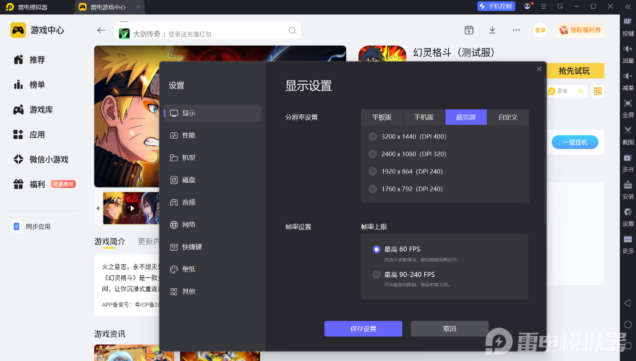The width and height of the screenshot is (636, 361).
Task: Play the video thumbnail under the banner
Action: [132, 208]
